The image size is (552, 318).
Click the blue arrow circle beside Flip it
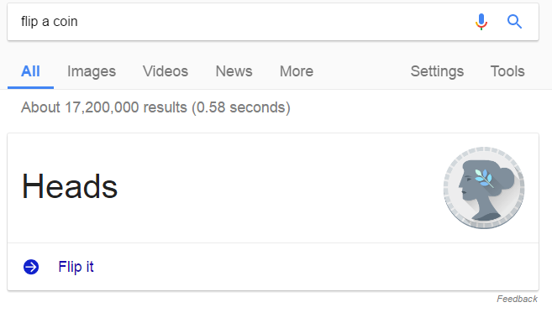click(31, 267)
